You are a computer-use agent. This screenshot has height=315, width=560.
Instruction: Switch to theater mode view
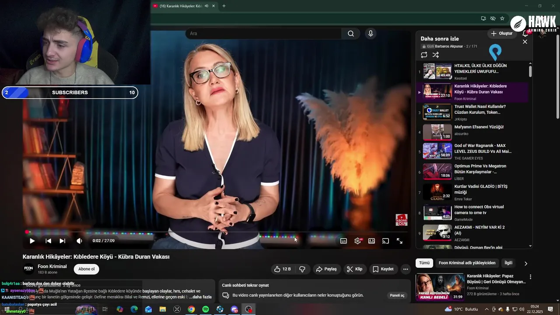click(x=371, y=241)
